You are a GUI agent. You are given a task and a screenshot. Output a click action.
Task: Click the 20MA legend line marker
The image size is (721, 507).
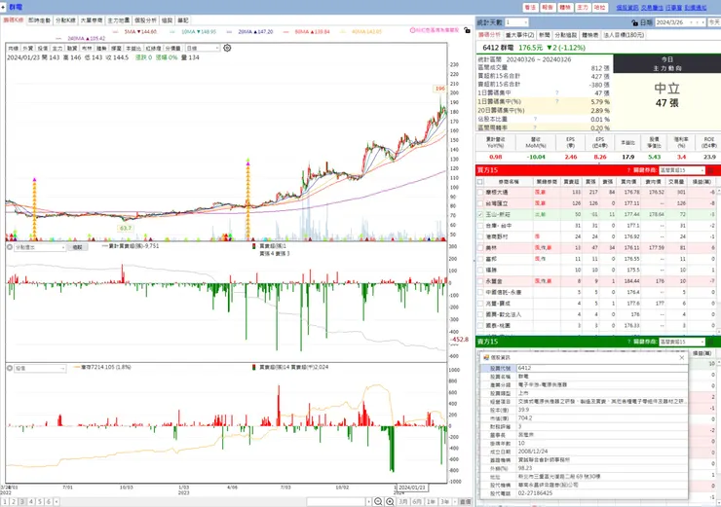point(229,32)
